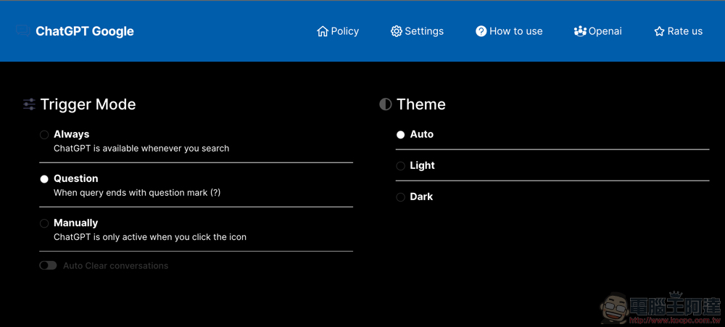This screenshot has height=327, width=725.
Task: Click the half-circle contrast icon next to Theme
Action: click(385, 104)
